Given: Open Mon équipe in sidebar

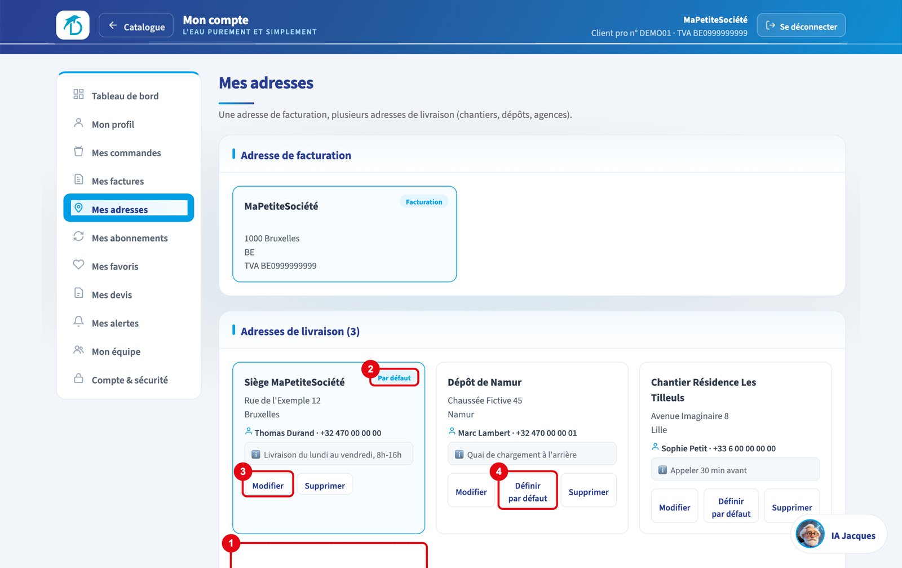Looking at the screenshot, I should (x=129, y=351).
